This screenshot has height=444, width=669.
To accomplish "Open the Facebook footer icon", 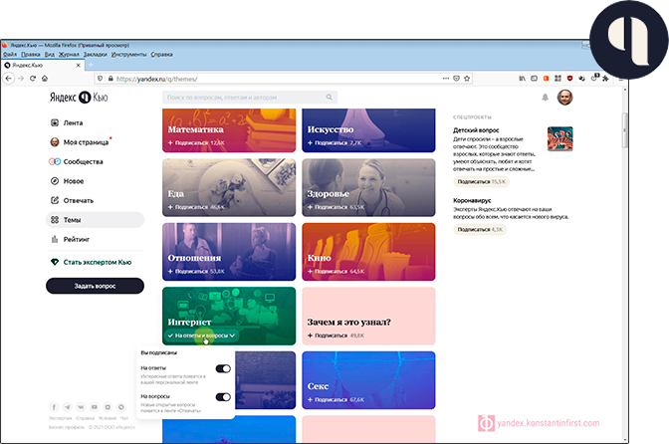I will point(54,407).
